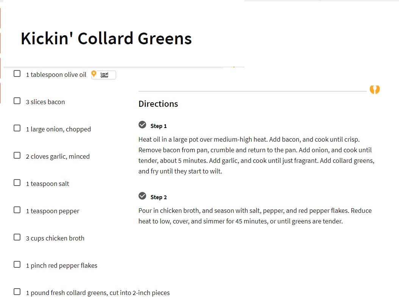This screenshot has height=306, width=399.
Task: Tick the 3 slices bacon checkbox
Action: click(17, 101)
